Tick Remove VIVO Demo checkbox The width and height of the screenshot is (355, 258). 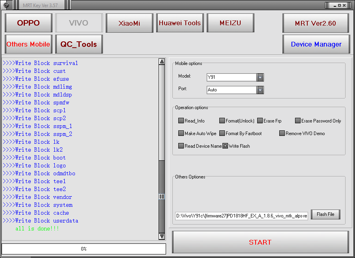pos(282,133)
